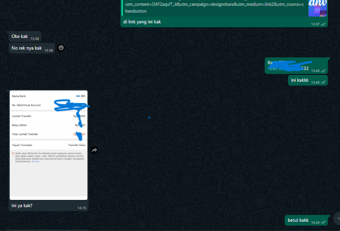Click the 14.15 timestamp under the image
Screen dimensions: 340x231
(x=82, y=208)
